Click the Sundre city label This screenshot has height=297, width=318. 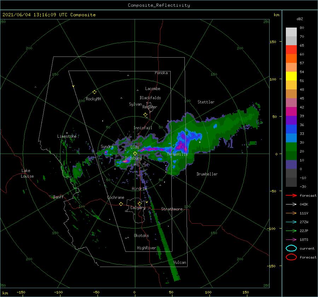107,146
